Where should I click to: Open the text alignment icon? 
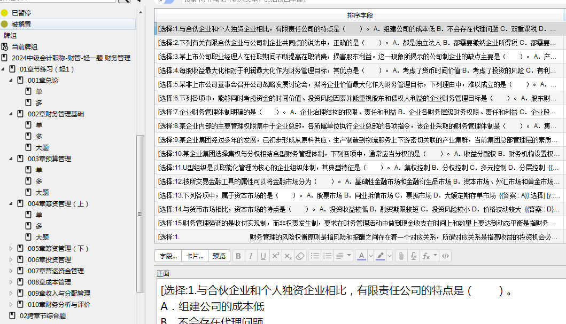coord(340,256)
